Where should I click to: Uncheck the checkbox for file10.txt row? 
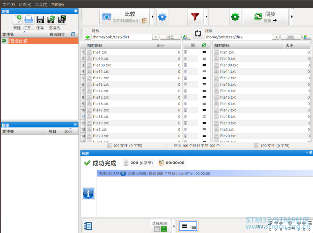point(185,58)
